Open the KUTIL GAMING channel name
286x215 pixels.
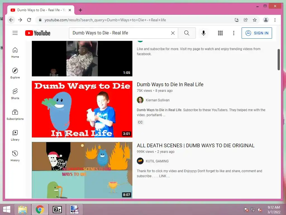click(x=157, y=161)
